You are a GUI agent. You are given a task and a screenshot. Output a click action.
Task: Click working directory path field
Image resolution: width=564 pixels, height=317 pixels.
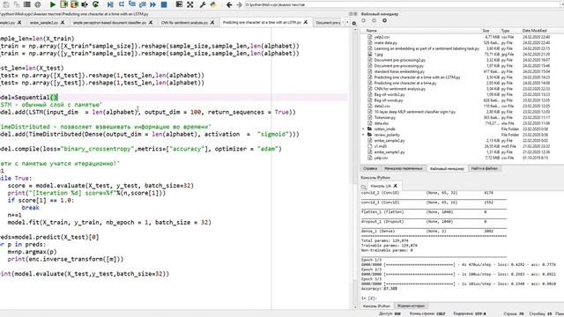coord(403,4)
